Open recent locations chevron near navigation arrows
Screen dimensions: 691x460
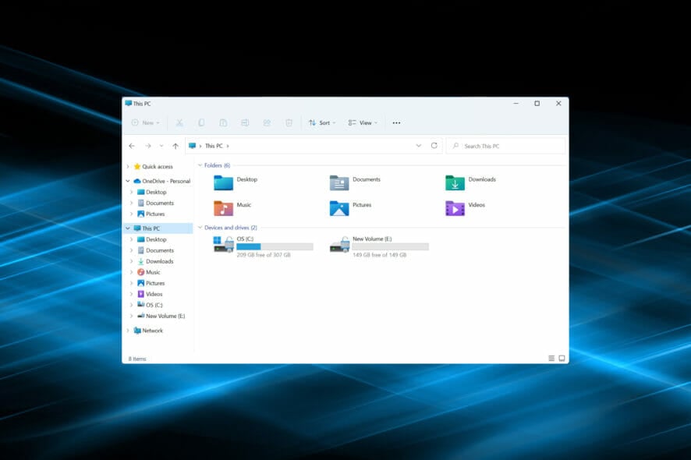[x=161, y=146]
